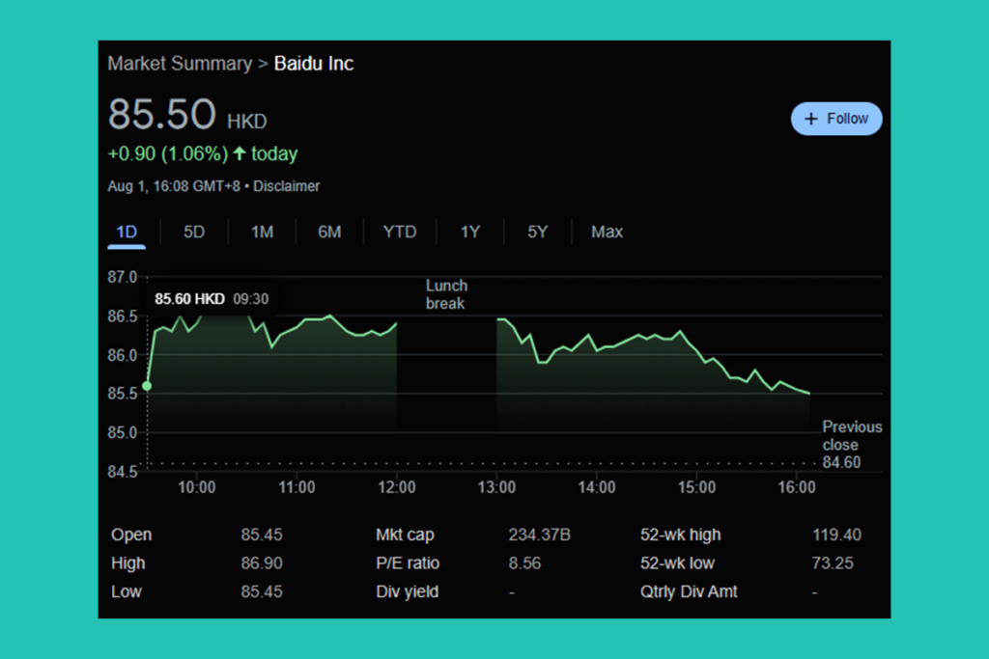Click the 85.60 HKD tooltip on the chart

pyautogui.click(x=212, y=298)
